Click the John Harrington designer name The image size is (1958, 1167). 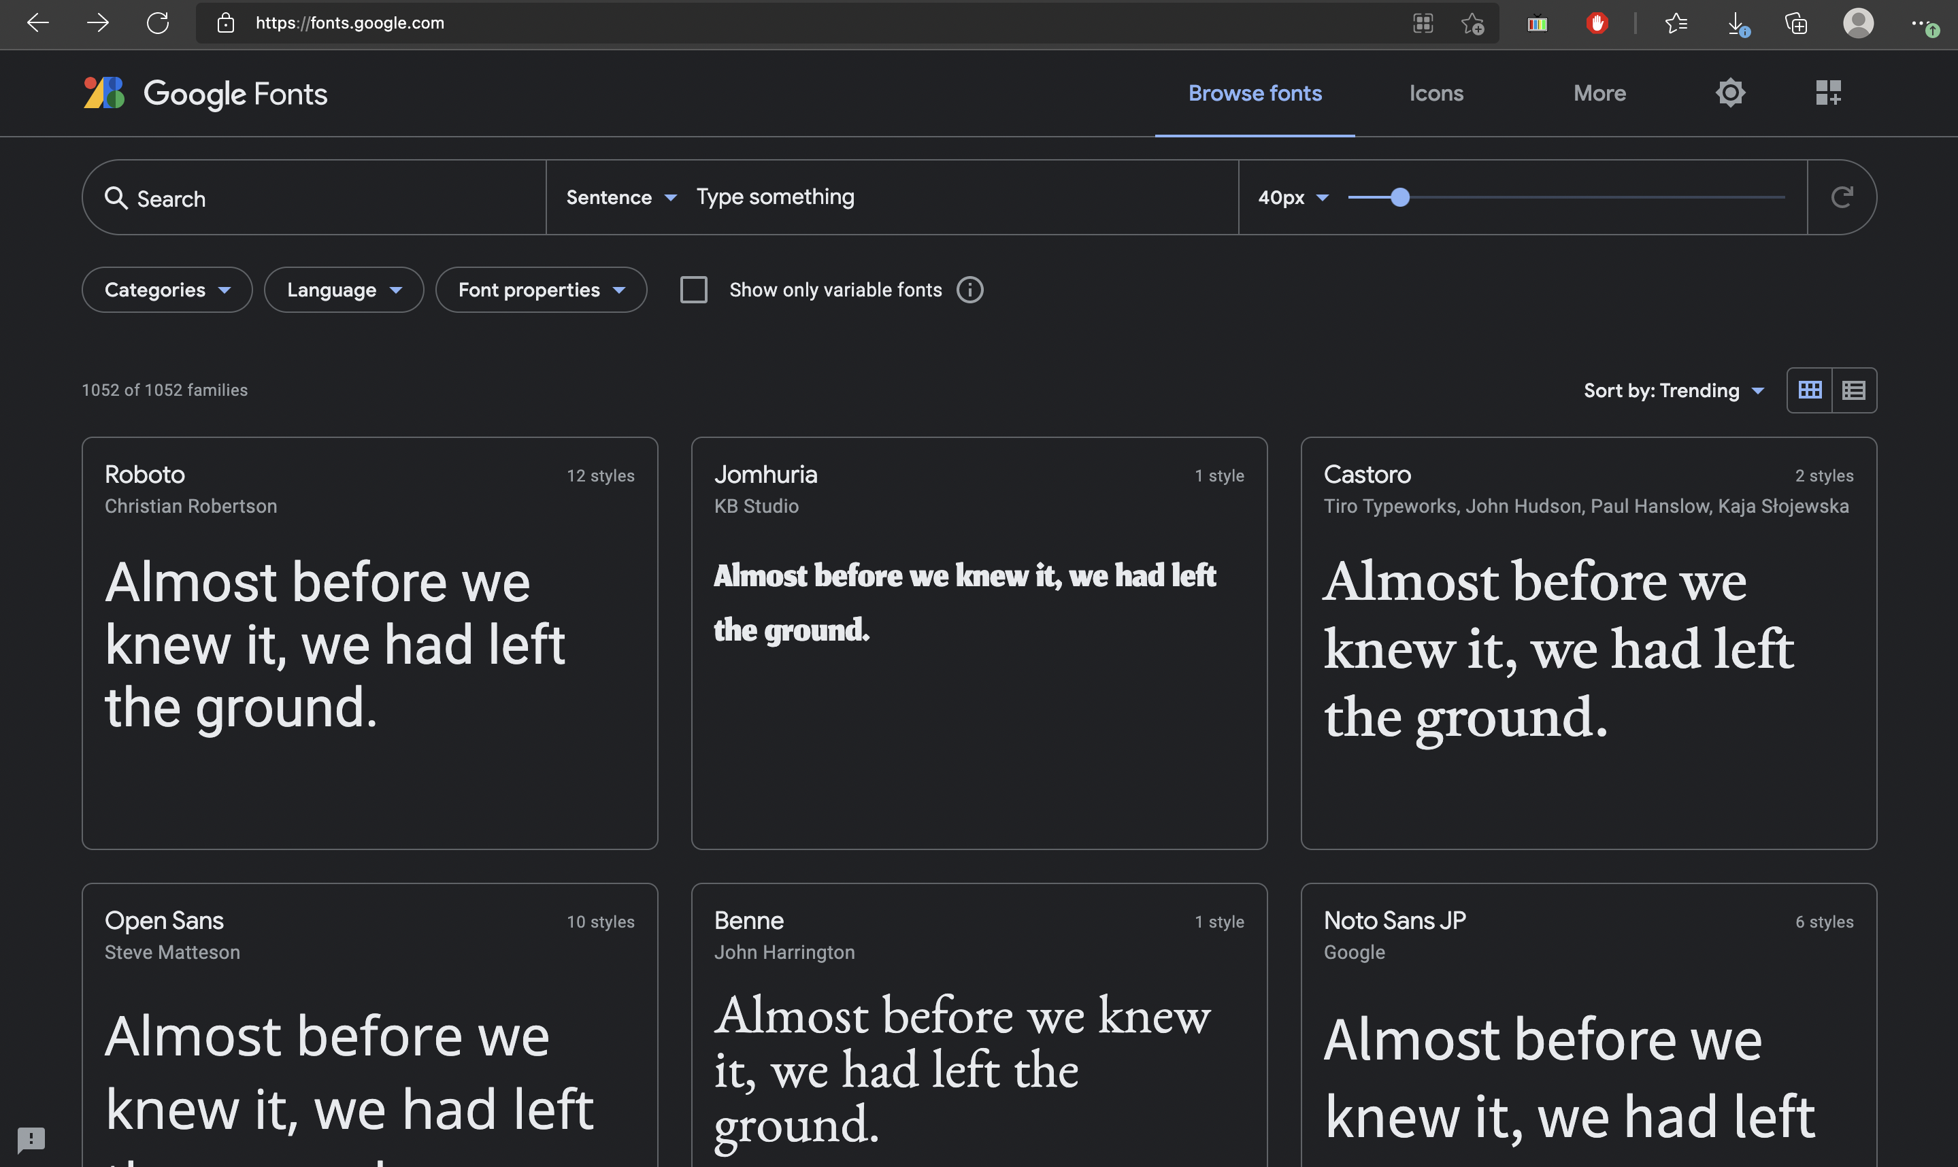point(784,952)
